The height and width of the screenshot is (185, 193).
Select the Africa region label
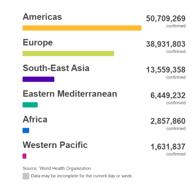(x=35, y=119)
